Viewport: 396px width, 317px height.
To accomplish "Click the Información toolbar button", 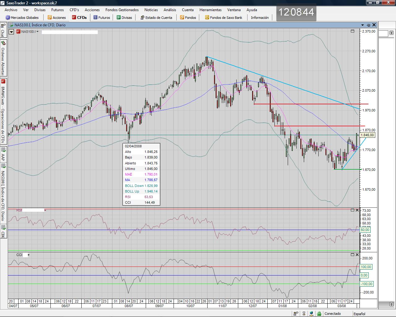I will point(260,18).
